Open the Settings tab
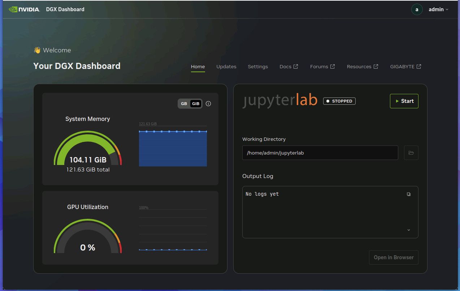 point(258,66)
